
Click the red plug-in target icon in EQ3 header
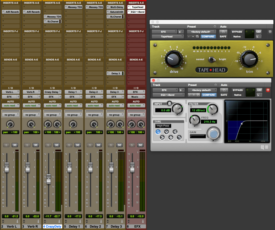pyautogui.click(x=268, y=90)
